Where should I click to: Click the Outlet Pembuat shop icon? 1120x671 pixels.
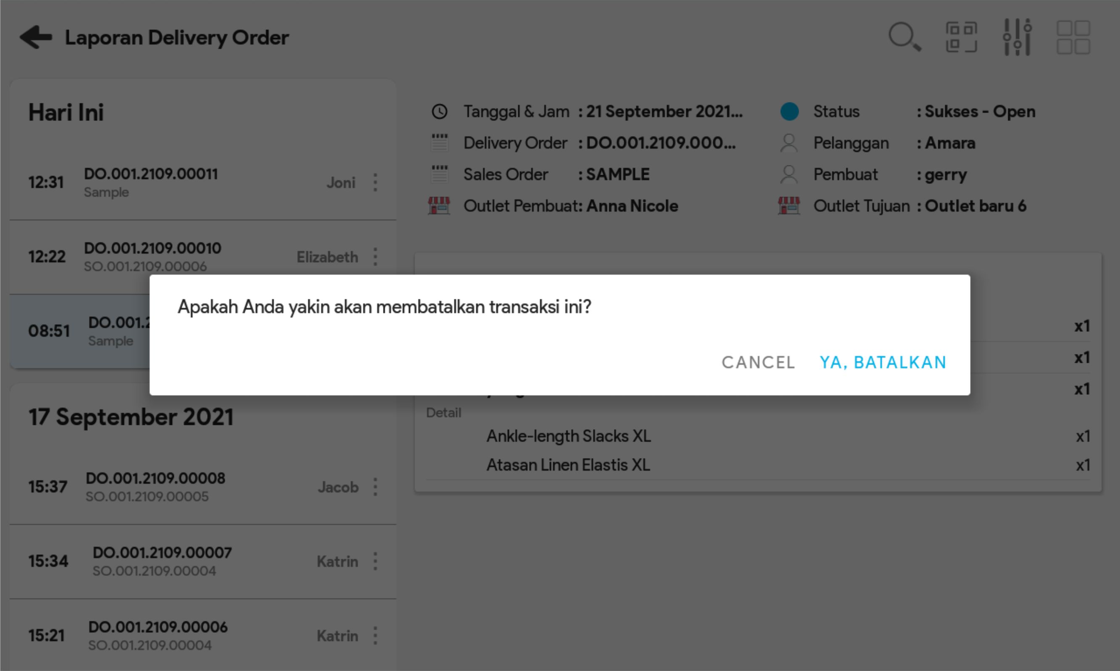point(438,206)
